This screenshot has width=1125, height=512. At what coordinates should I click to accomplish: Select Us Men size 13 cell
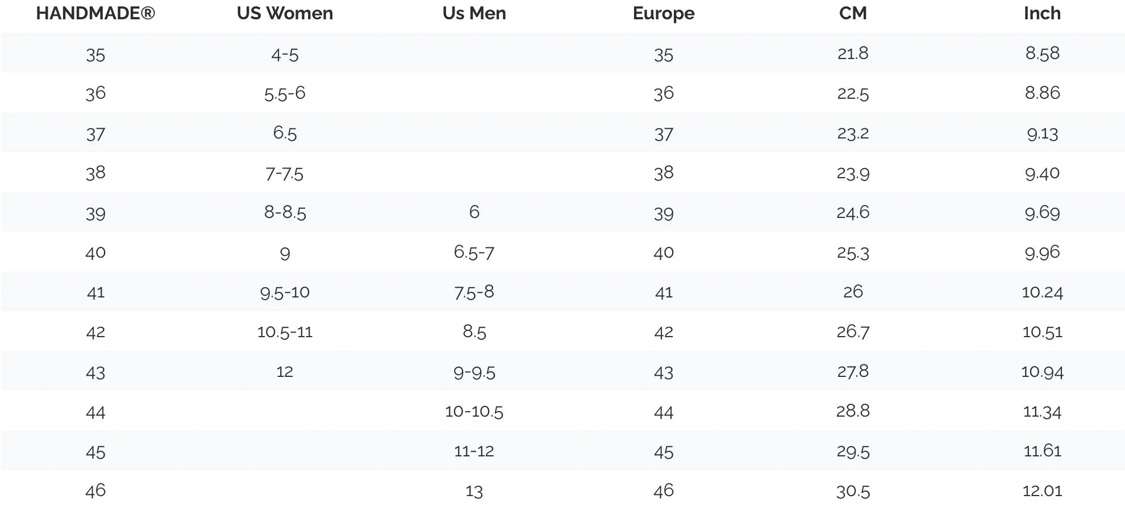click(x=474, y=491)
